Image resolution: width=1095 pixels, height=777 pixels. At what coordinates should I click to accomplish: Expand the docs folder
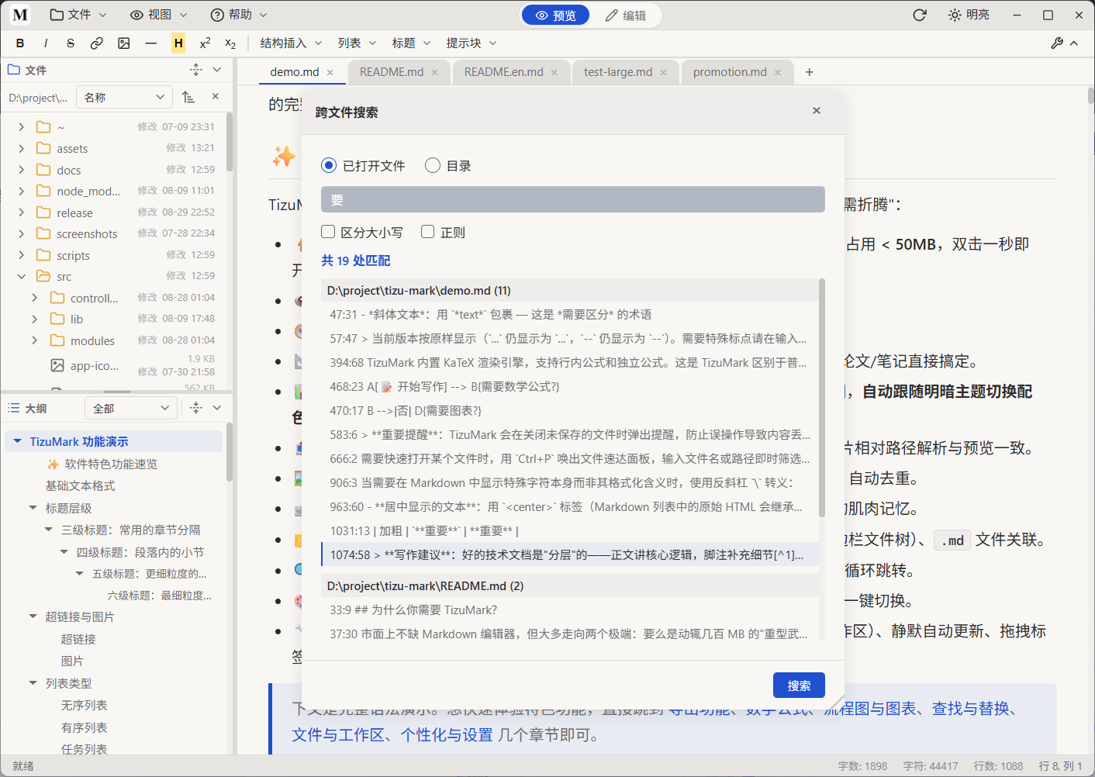[22, 170]
